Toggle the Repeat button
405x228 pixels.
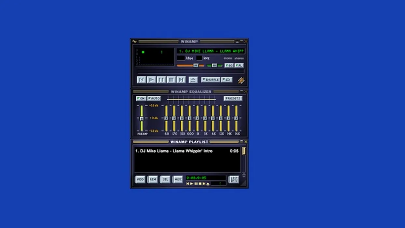(227, 80)
